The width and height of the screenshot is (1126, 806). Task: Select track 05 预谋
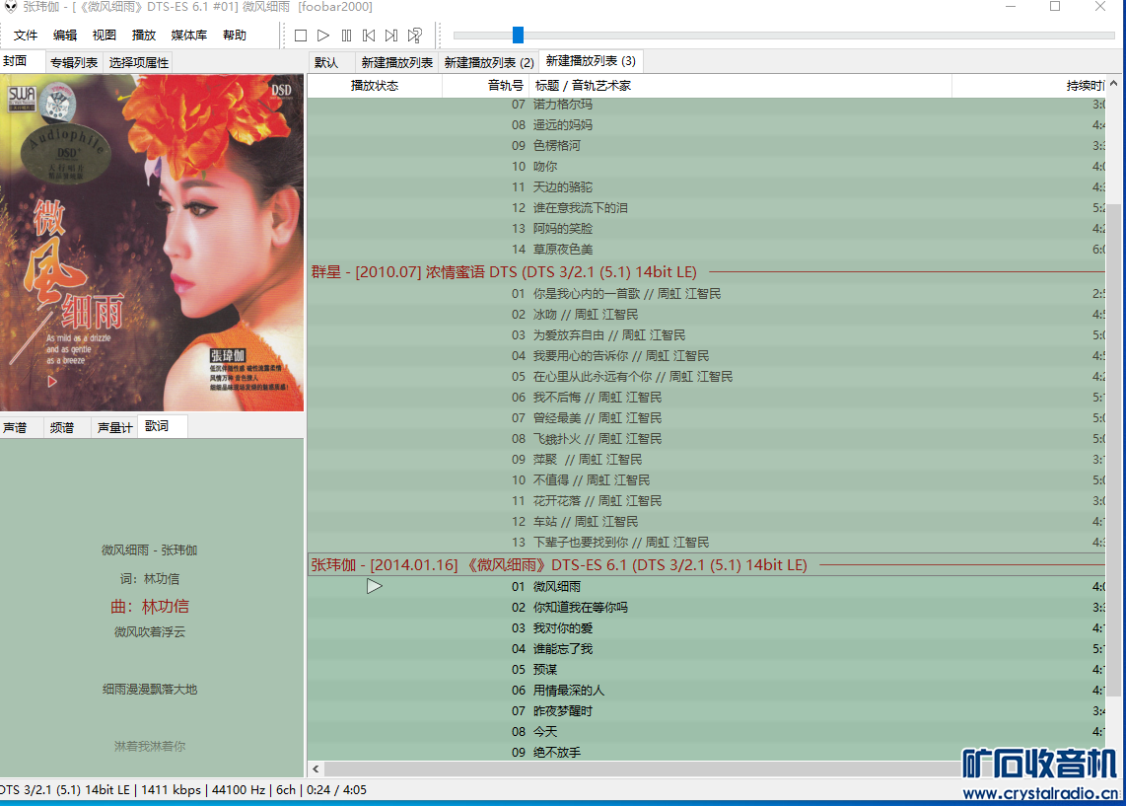[x=707, y=670]
